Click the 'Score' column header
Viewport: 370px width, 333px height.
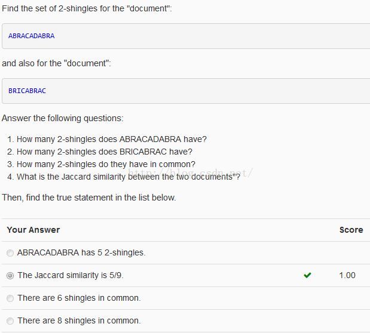[351, 230]
